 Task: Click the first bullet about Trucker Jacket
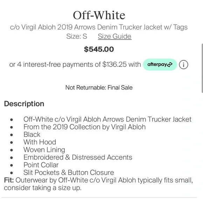(x=107, y=119)
